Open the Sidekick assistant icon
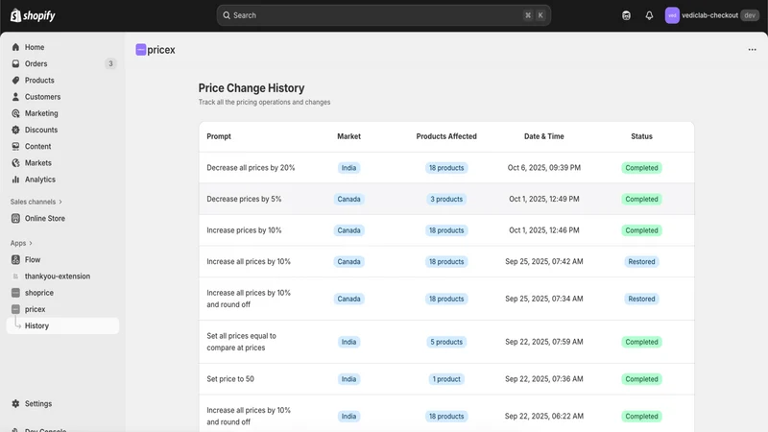768x432 pixels. (x=626, y=15)
